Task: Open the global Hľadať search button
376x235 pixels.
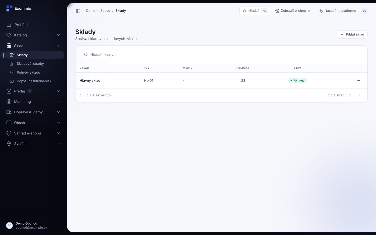Action: click(255, 11)
